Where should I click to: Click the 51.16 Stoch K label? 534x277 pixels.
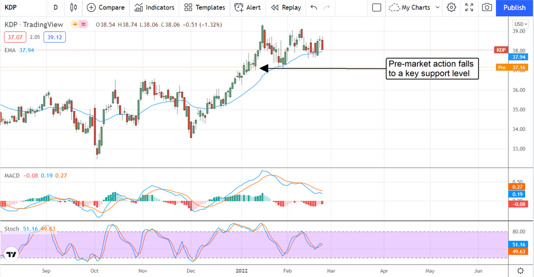tap(519, 244)
